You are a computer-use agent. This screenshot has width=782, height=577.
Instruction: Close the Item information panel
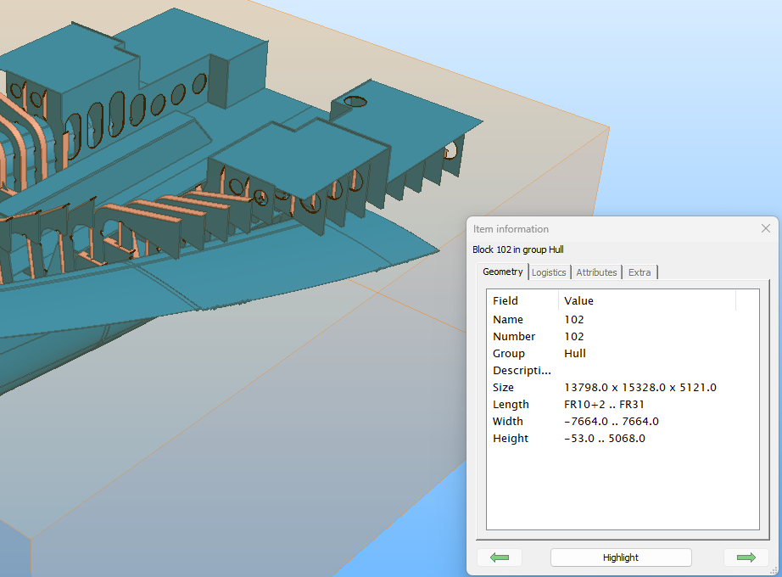766,228
